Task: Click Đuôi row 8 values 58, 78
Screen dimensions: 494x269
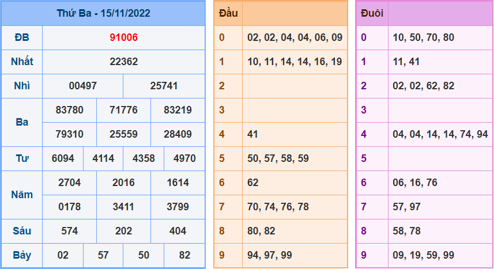Action: [x=406, y=231]
